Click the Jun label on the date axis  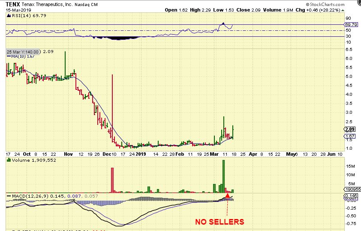331,154
